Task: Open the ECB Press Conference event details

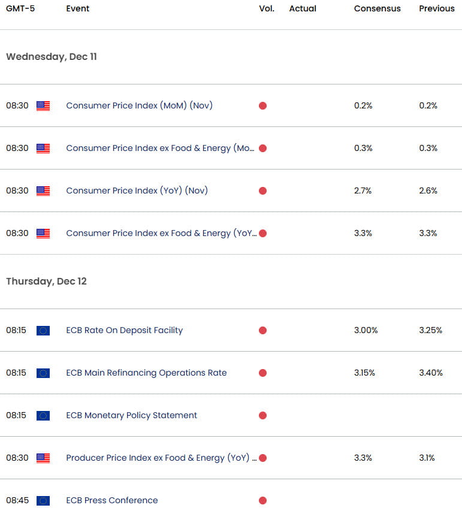Action: [111, 500]
